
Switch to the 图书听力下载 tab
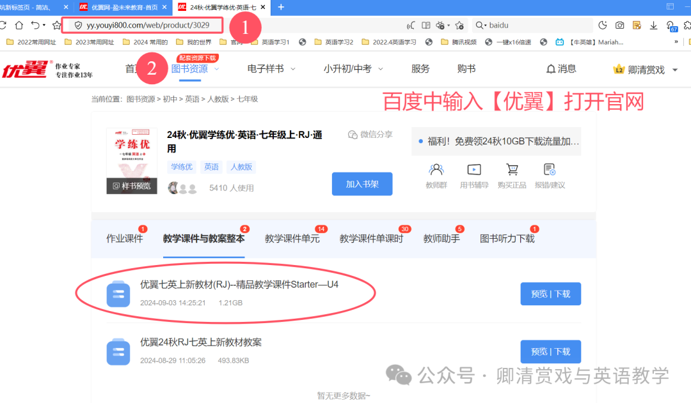click(x=507, y=238)
